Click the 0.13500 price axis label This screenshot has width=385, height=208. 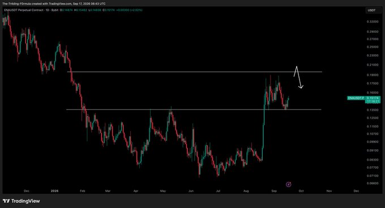[373, 110]
